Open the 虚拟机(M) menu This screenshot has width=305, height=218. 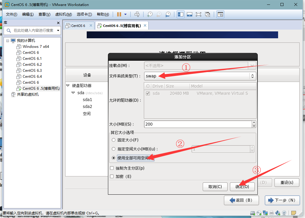pyautogui.click(x=63, y=14)
